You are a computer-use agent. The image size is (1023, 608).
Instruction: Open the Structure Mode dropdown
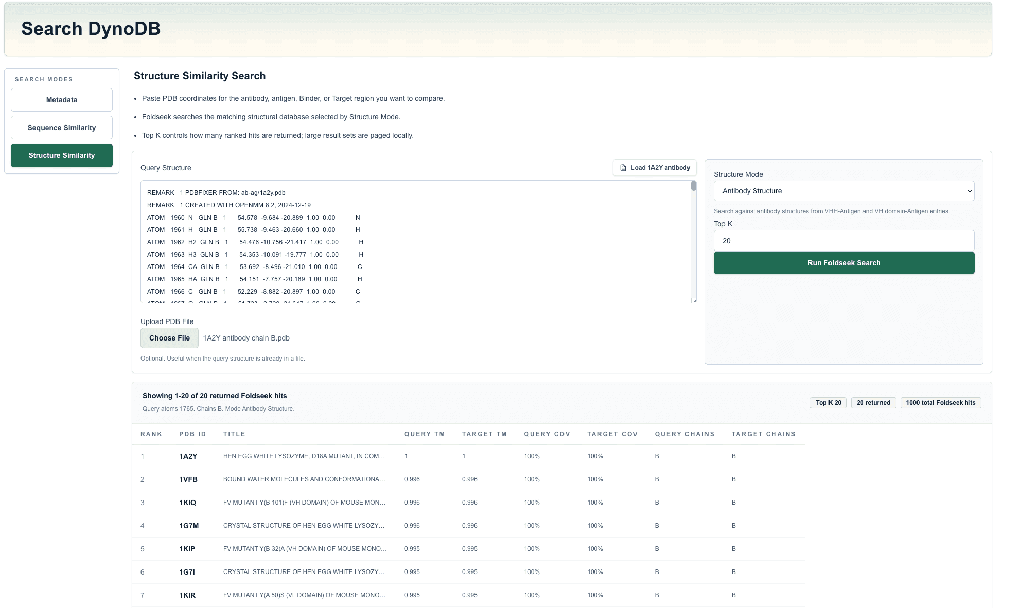844,191
